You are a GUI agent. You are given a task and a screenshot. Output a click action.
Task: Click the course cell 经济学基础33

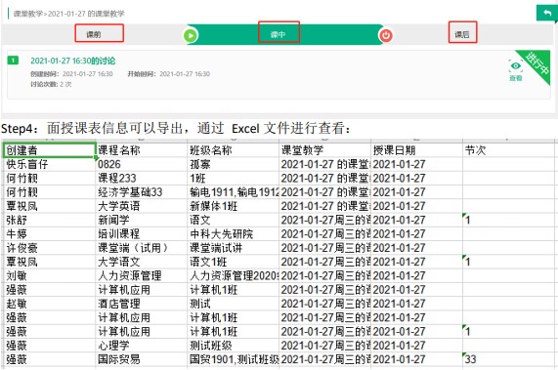142,192
